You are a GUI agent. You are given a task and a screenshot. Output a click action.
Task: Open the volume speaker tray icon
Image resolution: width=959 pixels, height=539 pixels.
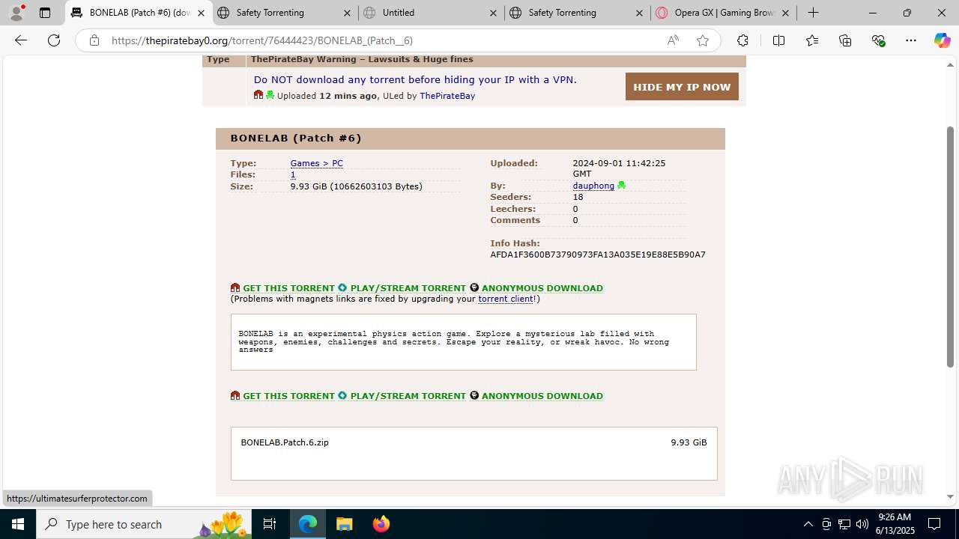click(862, 524)
